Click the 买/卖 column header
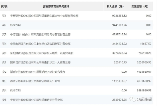157x106 pixels. pos(4,7)
